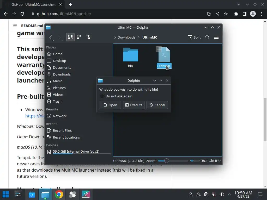Click the 38.1 GiB free space bar
Screen dimensions: 267x200
tap(195, 161)
